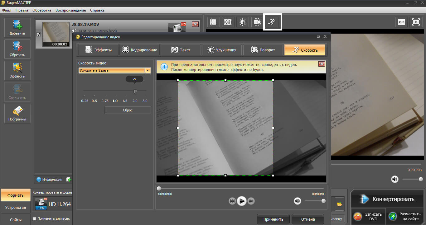Image resolution: width=426 pixels, height=225 pixels.
Task: Open the Воспроизведение menu
Action: (70, 10)
